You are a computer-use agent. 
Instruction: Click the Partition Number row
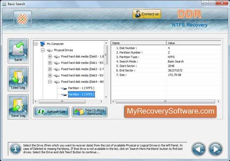pos(166,53)
